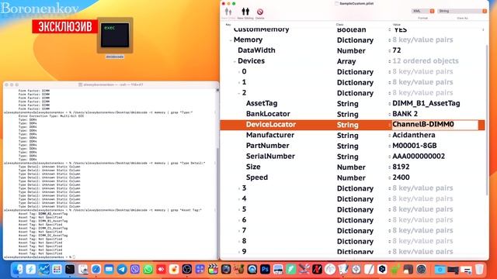
Task: Click the Array class of Devices
Action: tap(346, 61)
